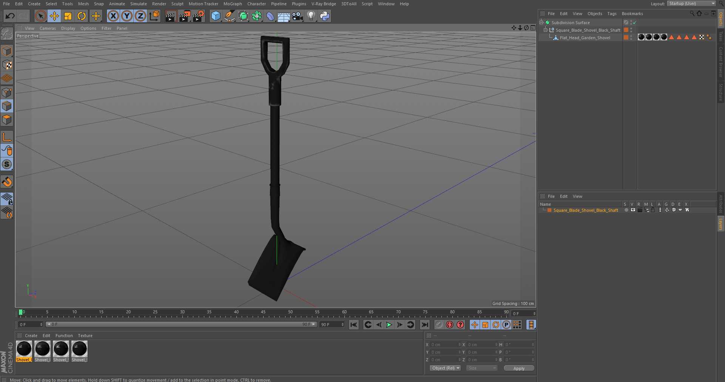Image resolution: width=725 pixels, height=382 pixels.
Task: Click the Undo arrow icon
Action: pos(10,16)
